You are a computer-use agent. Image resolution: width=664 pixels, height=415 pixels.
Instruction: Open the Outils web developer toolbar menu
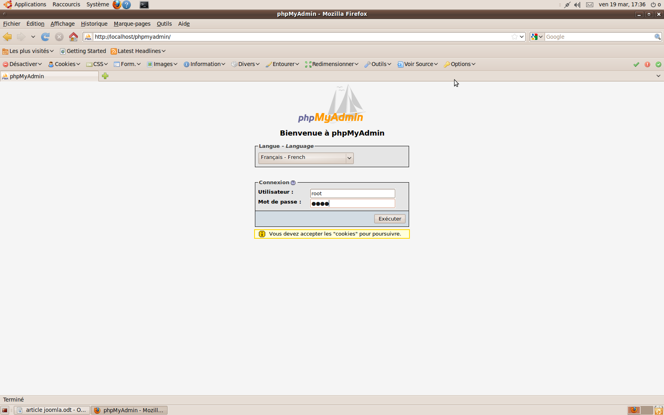click(378, 64)
